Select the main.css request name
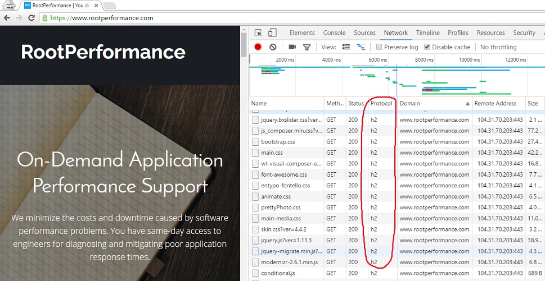545x281 pixels. 272,153
